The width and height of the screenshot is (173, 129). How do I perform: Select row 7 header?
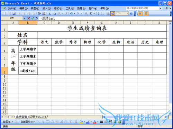[4, 71]
